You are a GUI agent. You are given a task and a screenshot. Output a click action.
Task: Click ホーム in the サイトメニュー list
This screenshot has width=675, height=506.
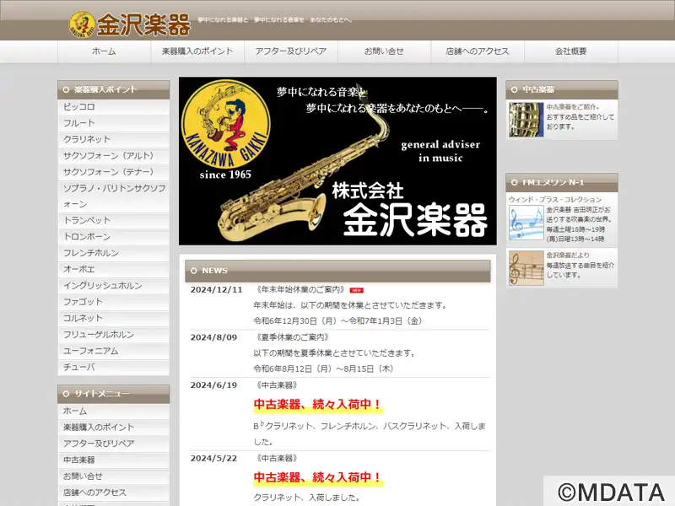pos(114,412)
